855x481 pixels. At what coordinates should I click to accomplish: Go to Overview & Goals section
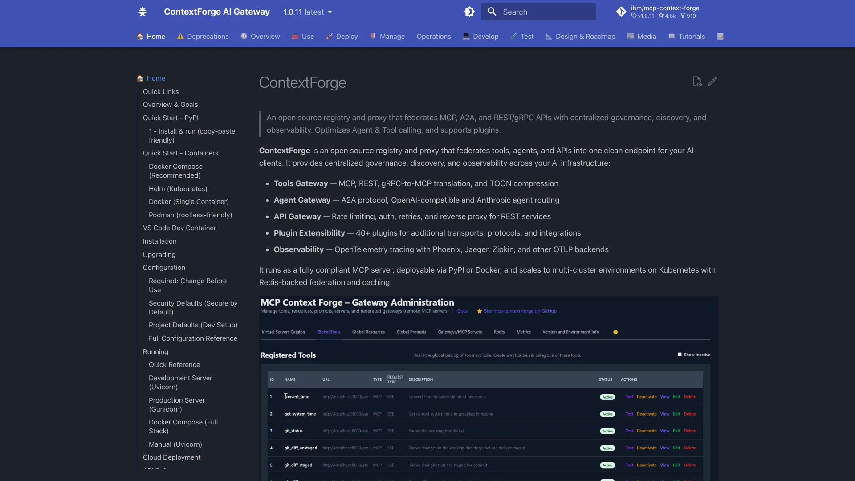pos(171,105)
